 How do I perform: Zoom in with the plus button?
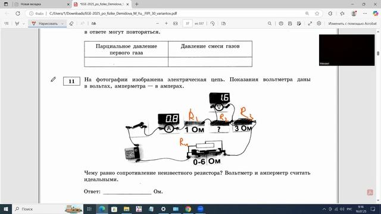tap(167, 24)
